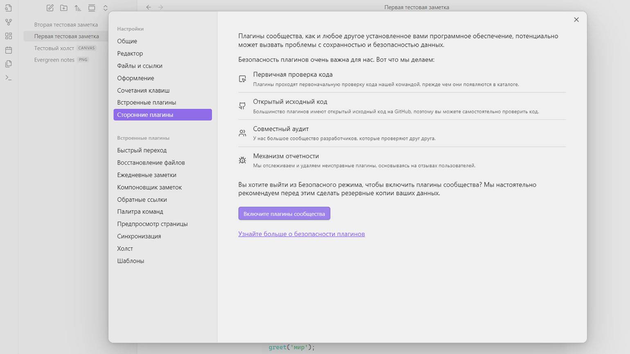This screenshot has width=630, height=354.
Task: Click the Включите плагины сообщества button
Action: pyautogui.click(x=284, y=213)
